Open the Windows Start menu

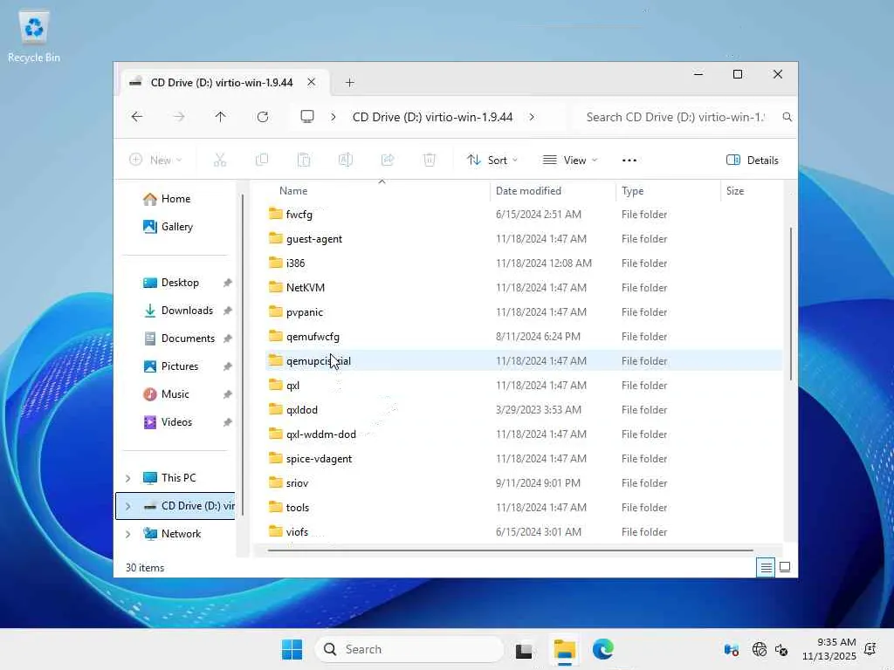click(292, 649)
